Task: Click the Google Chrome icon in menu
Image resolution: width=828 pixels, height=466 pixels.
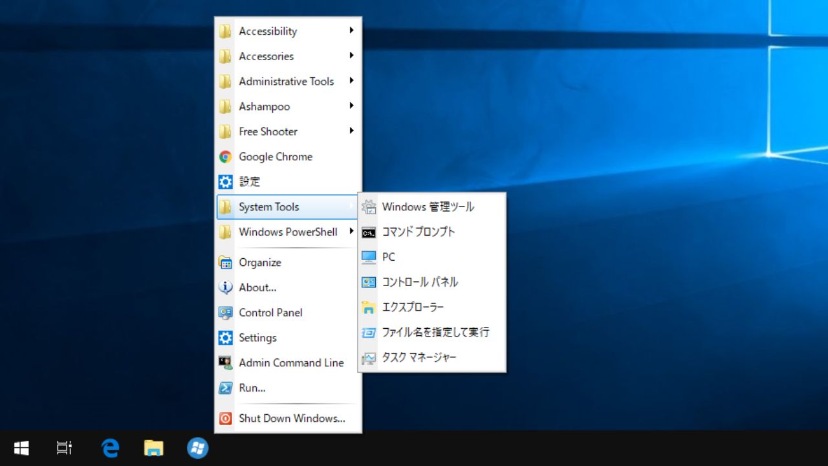Action: (x=225, y=157)
